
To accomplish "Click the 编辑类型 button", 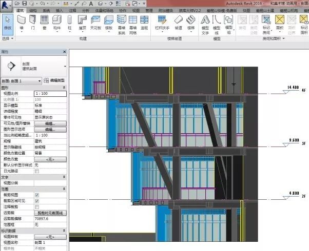I will (x=54, y=81).
